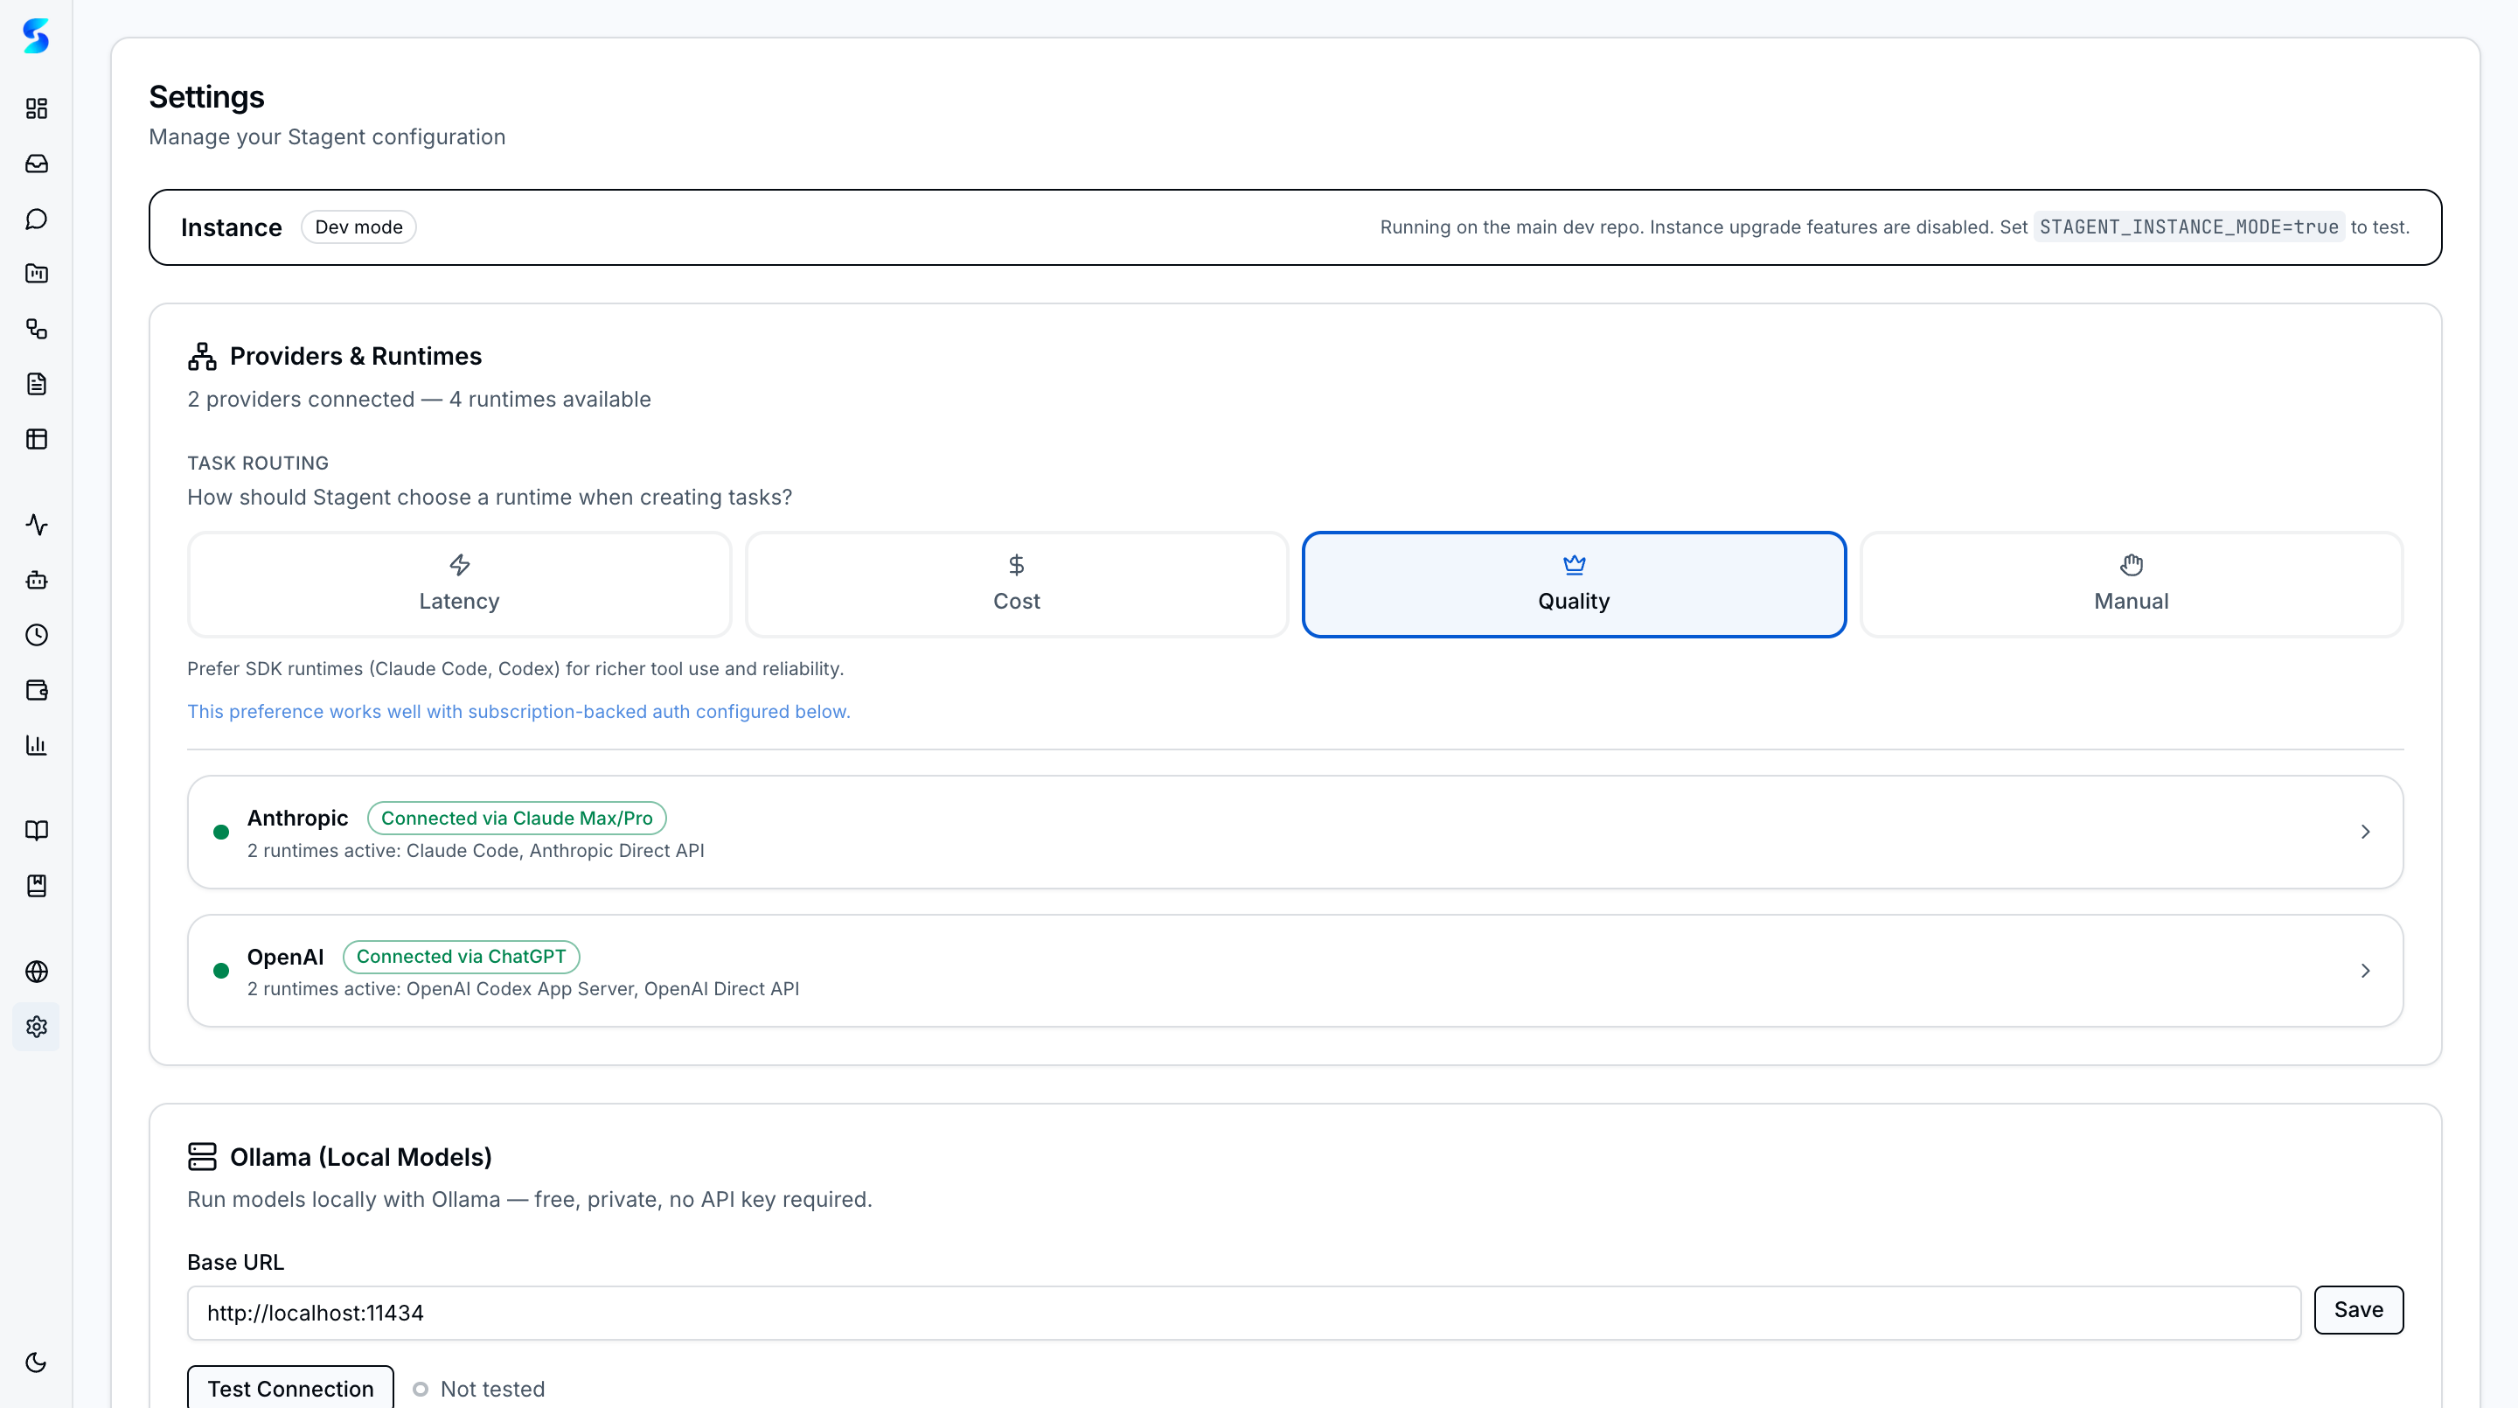Screen dimensions: 2518x1408
Task: Select Manual task routing option
Action: tap(2131, 585)
